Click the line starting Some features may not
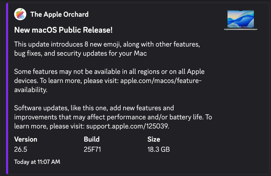This screenshot has height=176, width=271. point(109,72)
